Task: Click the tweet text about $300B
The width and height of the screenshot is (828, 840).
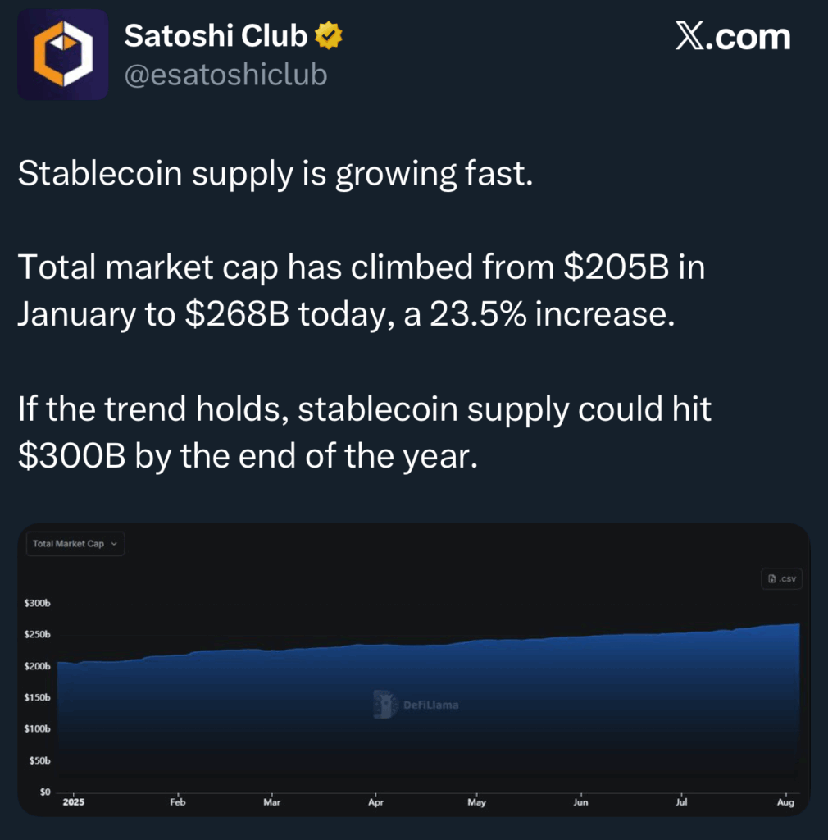Action: pos(365,431)
